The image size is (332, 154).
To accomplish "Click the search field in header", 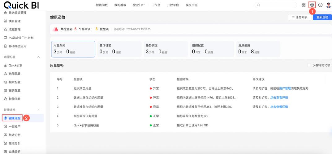I will click(276, 5).
